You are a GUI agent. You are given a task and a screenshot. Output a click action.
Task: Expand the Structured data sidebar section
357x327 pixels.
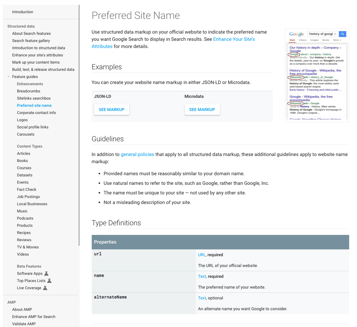coord(21,26)
